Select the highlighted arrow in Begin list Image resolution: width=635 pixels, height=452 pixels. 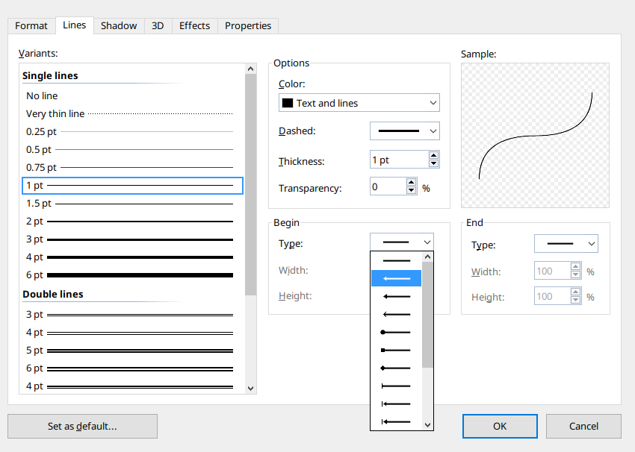396,278
